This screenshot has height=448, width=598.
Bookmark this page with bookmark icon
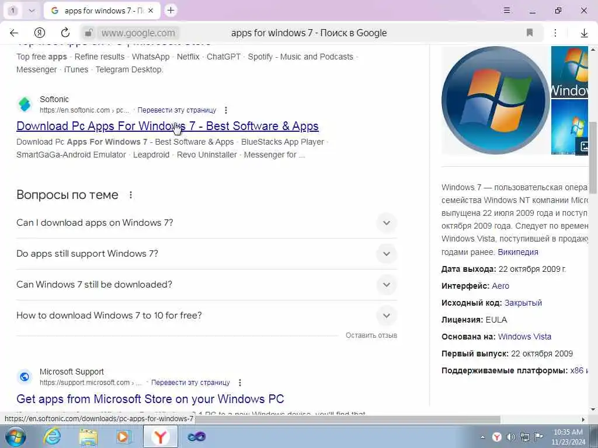[x=529, y=33]
